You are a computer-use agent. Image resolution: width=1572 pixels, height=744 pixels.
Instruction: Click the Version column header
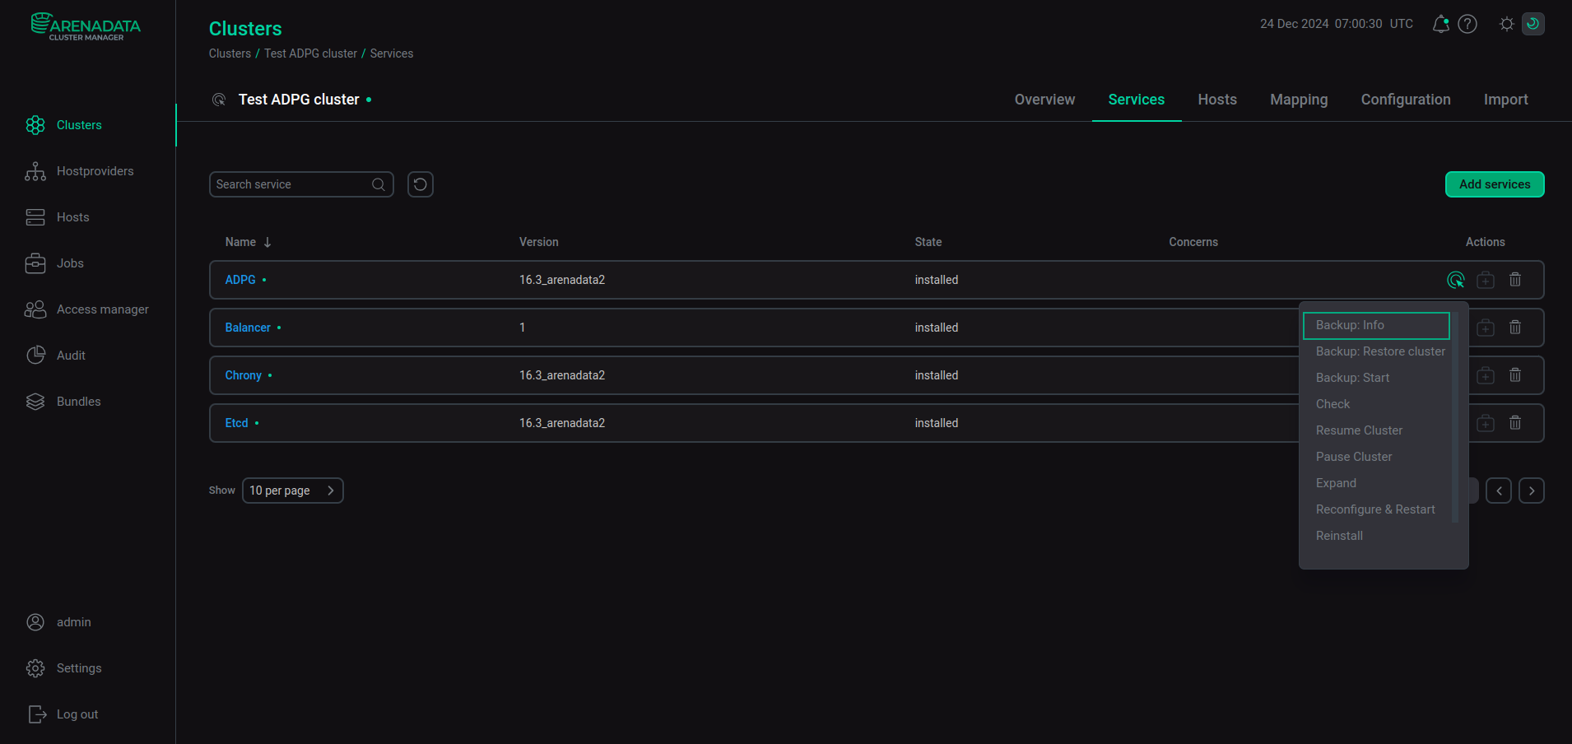(x=539, y=242)
